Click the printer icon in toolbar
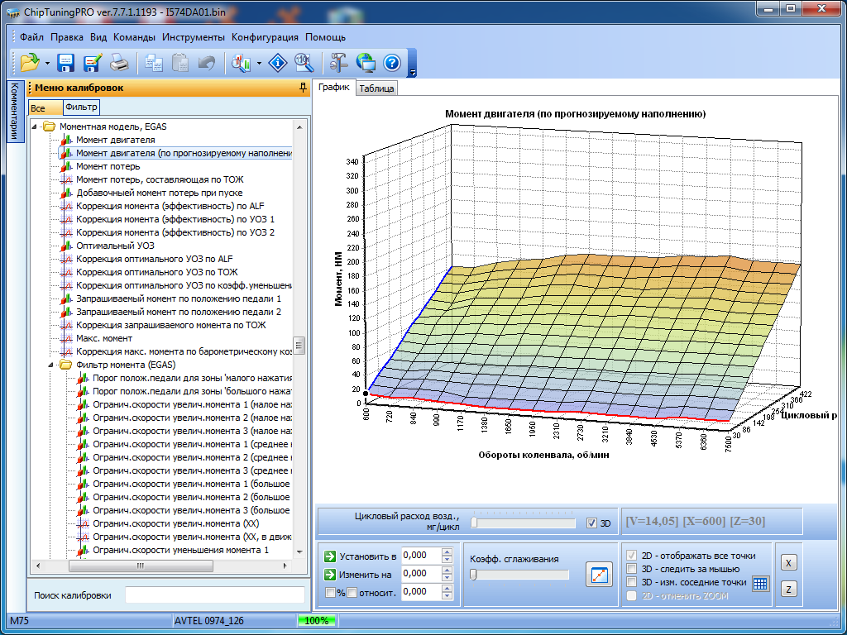This screenshot has height=635, width=847. [x=119, y=62]
